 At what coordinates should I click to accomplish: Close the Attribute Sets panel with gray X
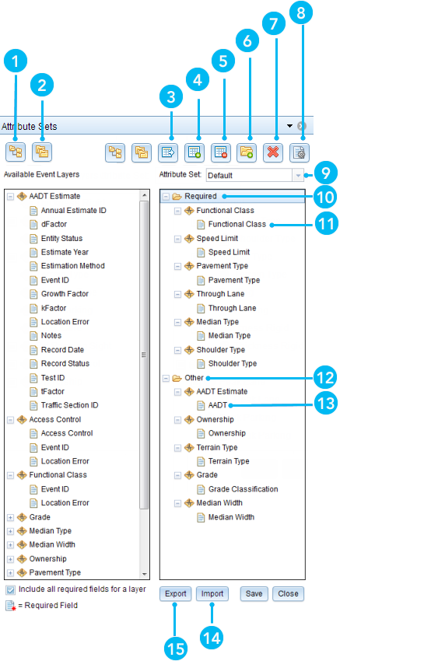(301, 126)
